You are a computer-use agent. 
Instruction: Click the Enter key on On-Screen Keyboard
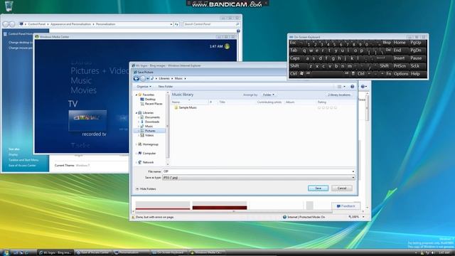pyautogui.click(x=384, y=58)
